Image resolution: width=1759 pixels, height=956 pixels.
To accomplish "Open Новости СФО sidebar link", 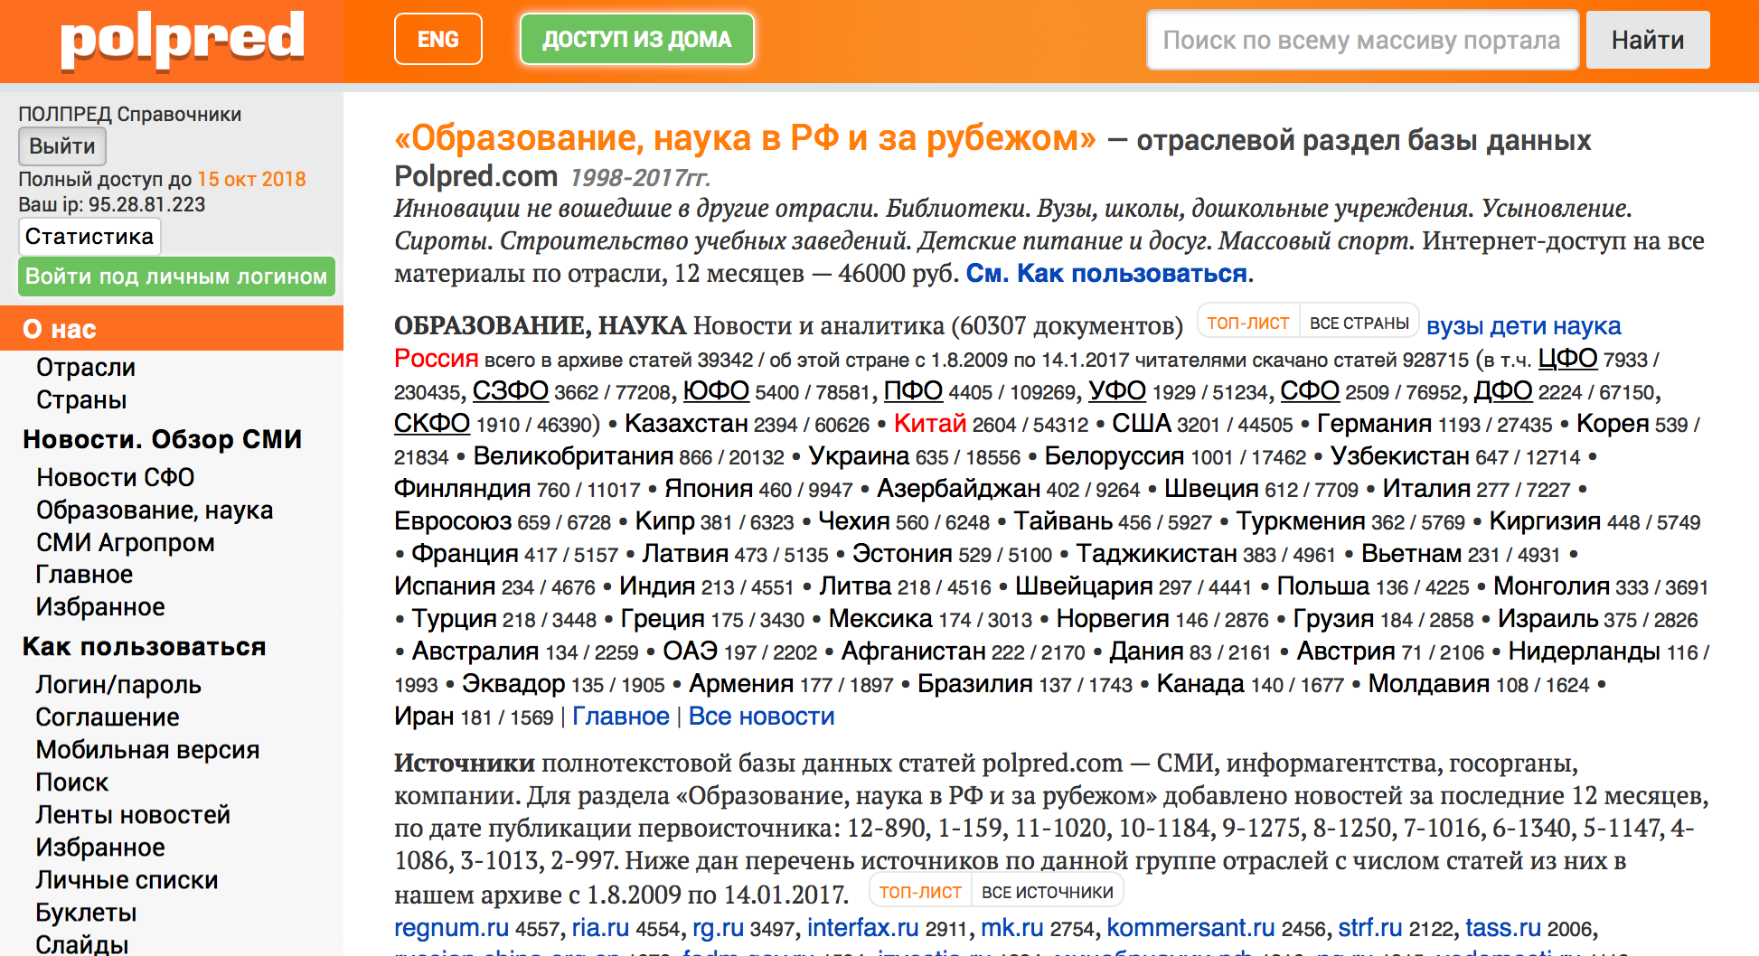I will tap(115, 477).
